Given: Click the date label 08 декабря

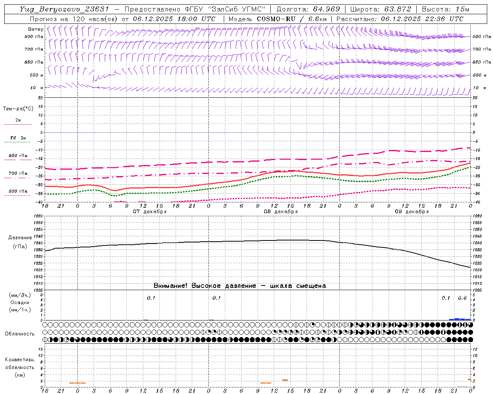Looking at the screenshot, I should coord(281,212).
